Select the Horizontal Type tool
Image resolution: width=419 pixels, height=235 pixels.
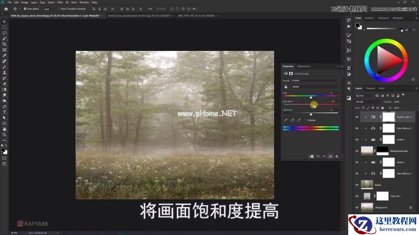[x=4, y=112]
